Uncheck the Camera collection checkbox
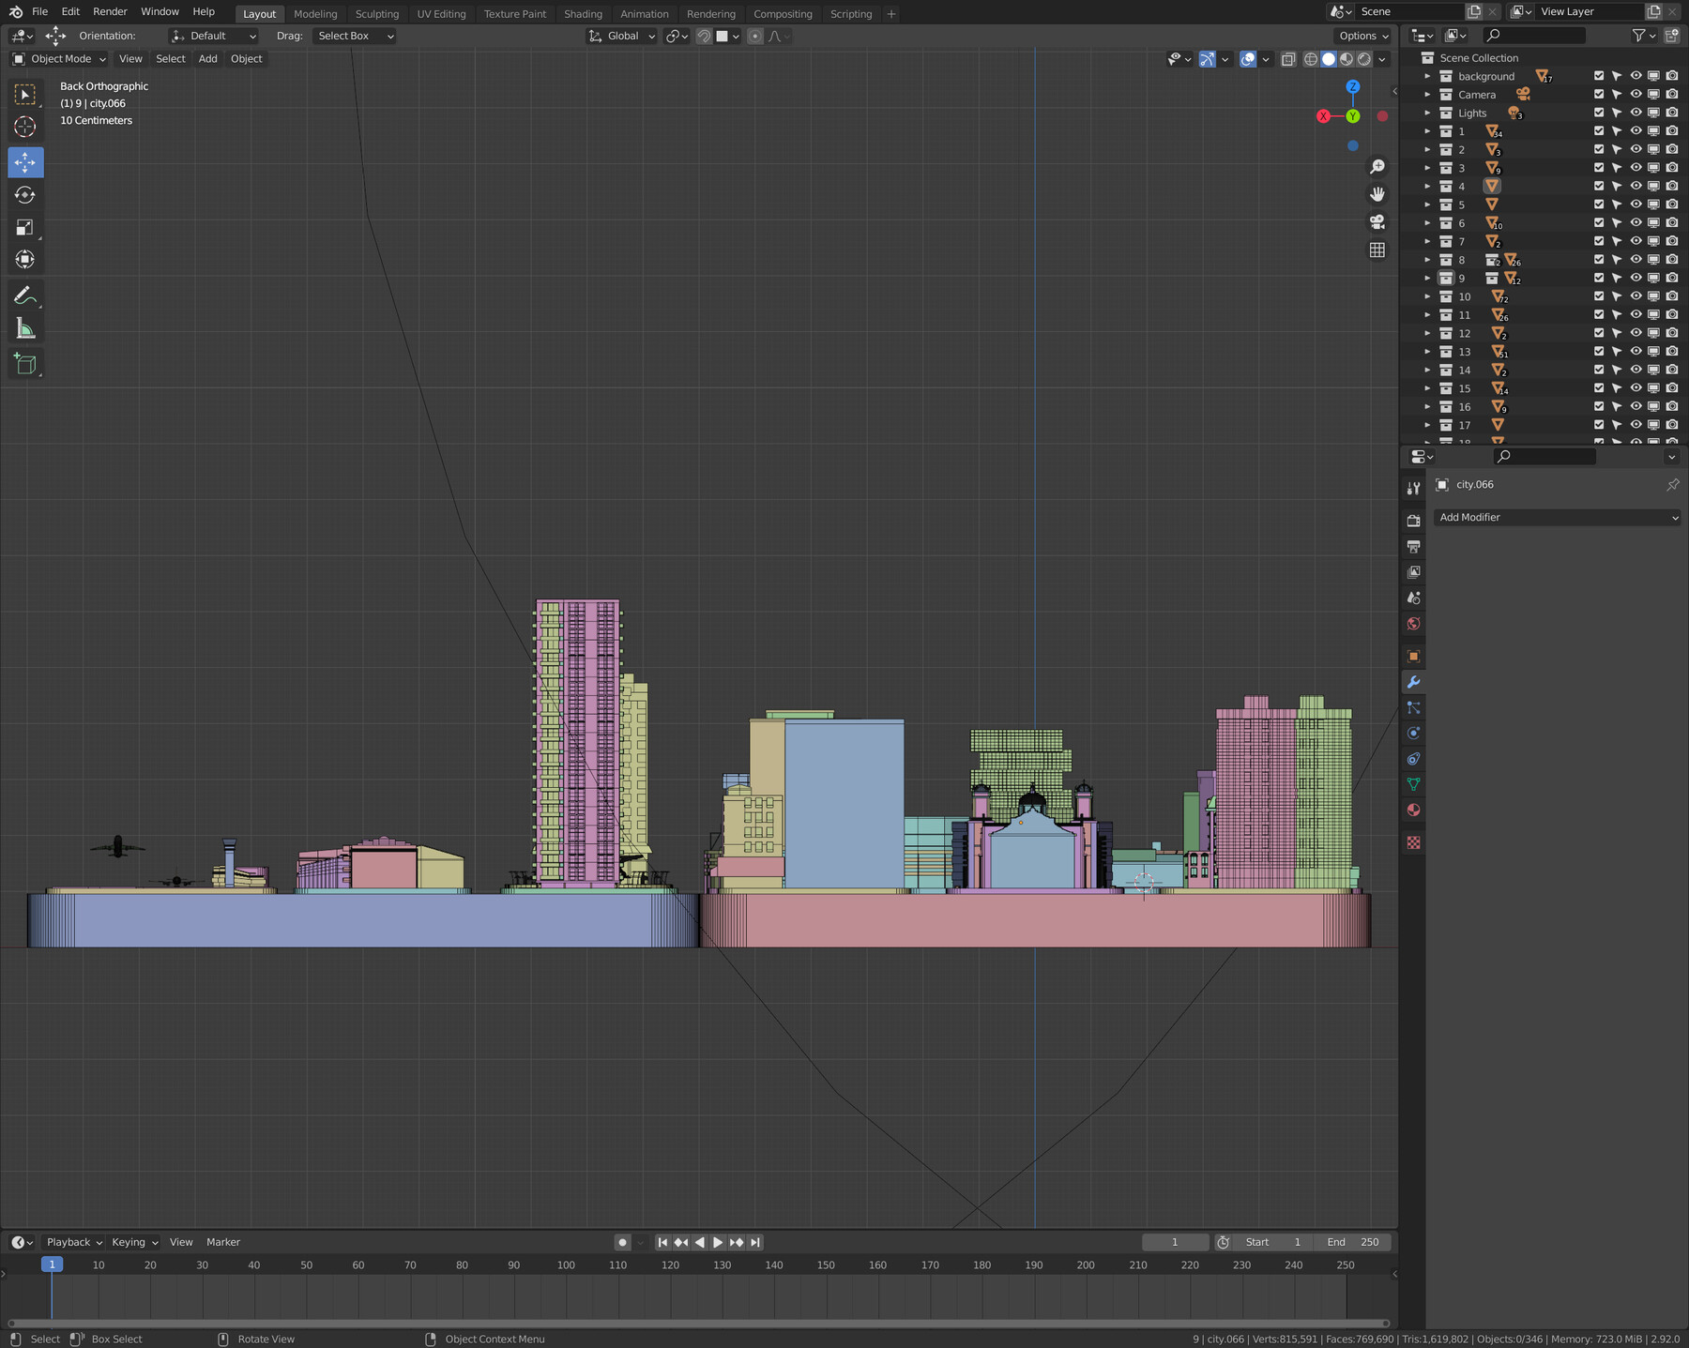Screen dimensions: 1689x1348 (x=1599, y=95)
